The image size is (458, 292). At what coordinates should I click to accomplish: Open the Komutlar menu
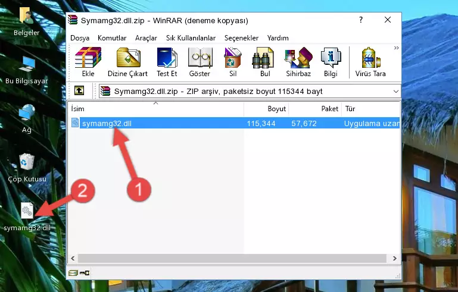click(112, 38)
